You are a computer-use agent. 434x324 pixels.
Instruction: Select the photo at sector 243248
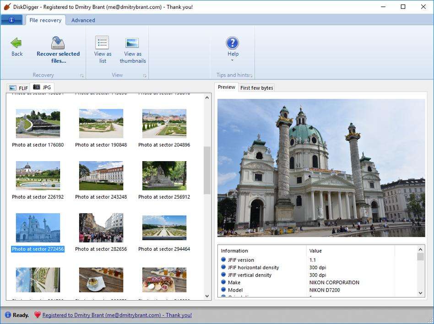[101, 175]
